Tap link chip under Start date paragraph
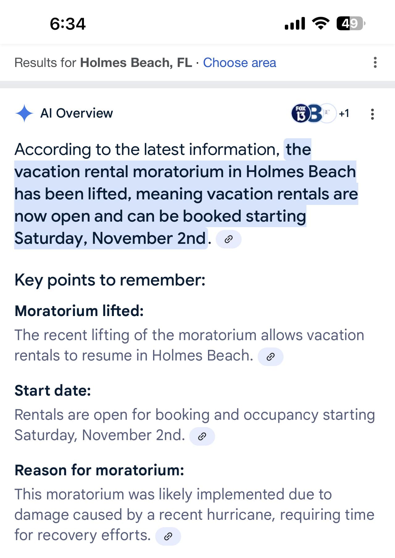This screenshot has width=395, height=558. [x=202, y=436]
